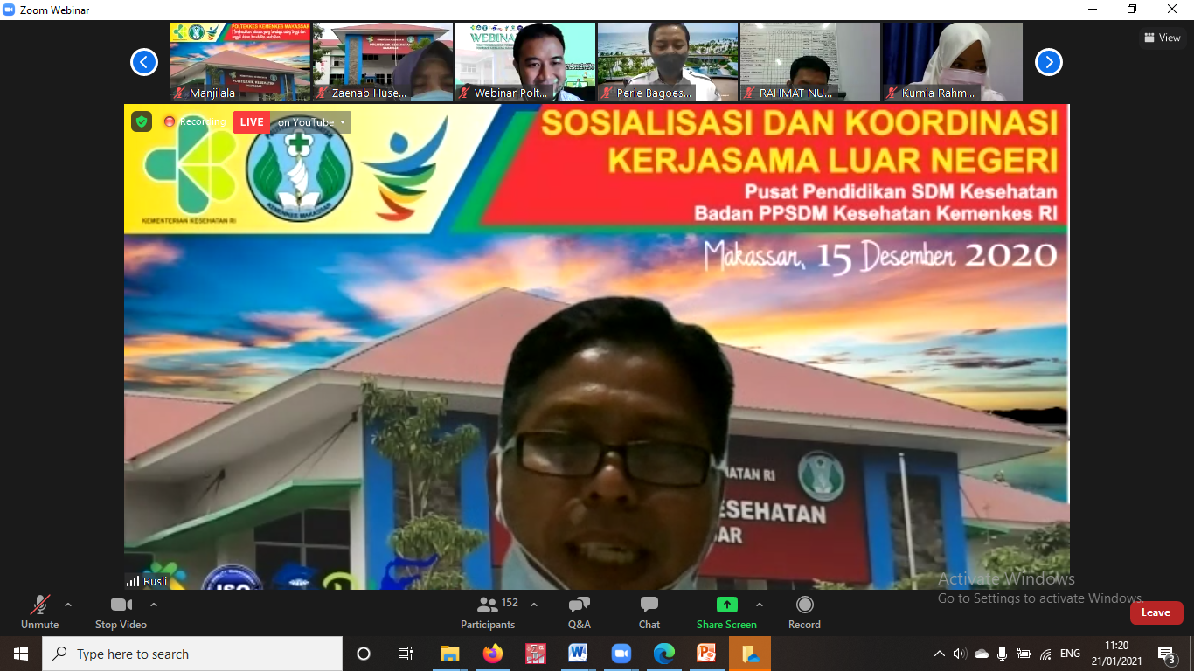Switch to Zoom on the taskbar
The height and width of the screenshot is (671, 1194).
point(621,654)
